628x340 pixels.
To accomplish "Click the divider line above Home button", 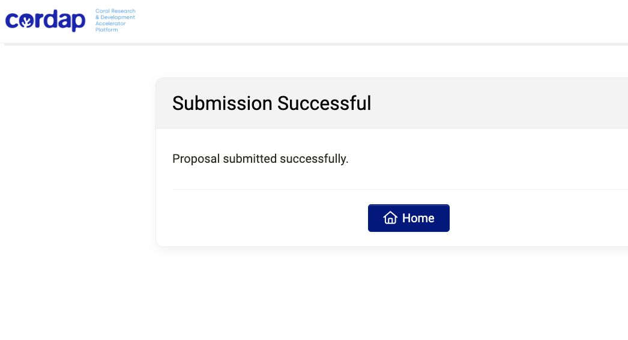I will [x=400, y=189].
